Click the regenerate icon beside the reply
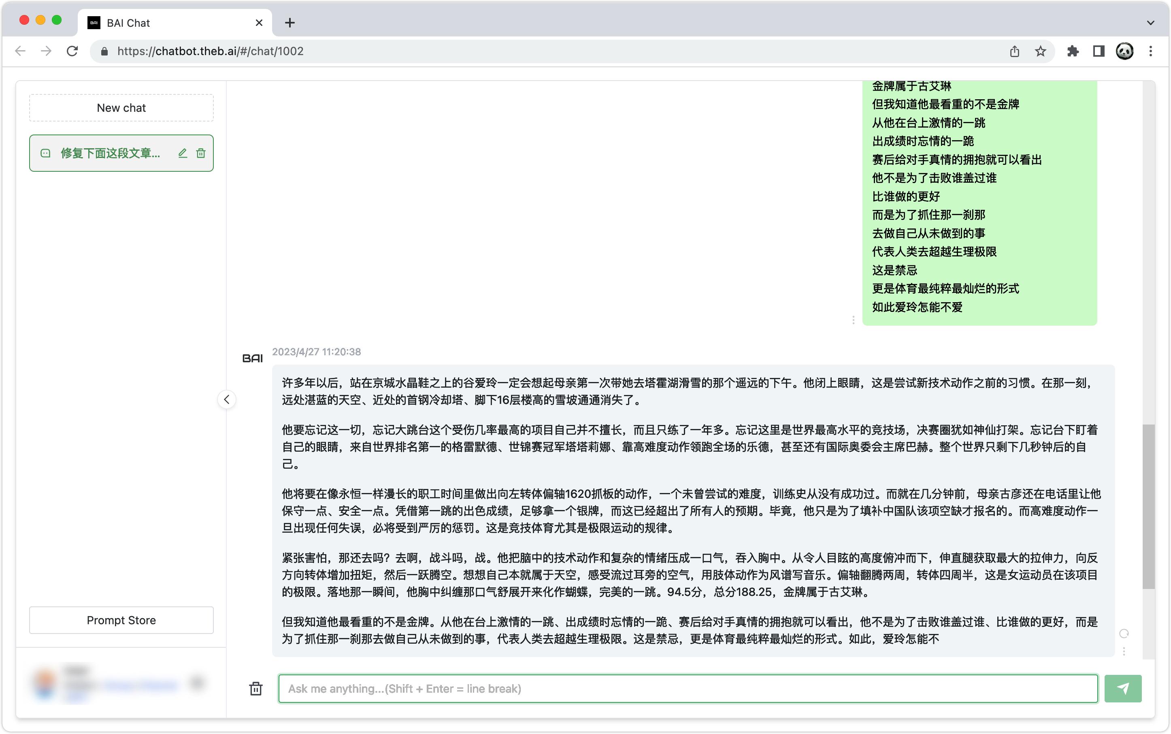Viewport: 1171px width, 734px height. point(1124,634)
